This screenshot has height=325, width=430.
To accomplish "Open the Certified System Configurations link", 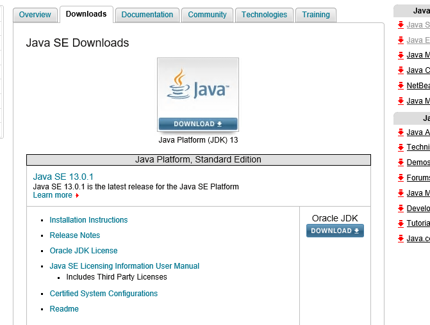I will (104, 294).
